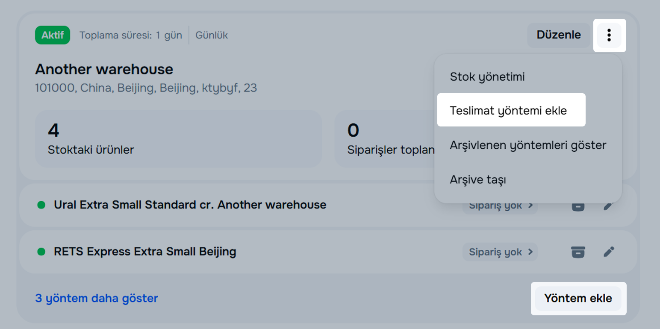Click green status dot beside Ural Extra Small

pyautogui.click(x=41, y=205)
